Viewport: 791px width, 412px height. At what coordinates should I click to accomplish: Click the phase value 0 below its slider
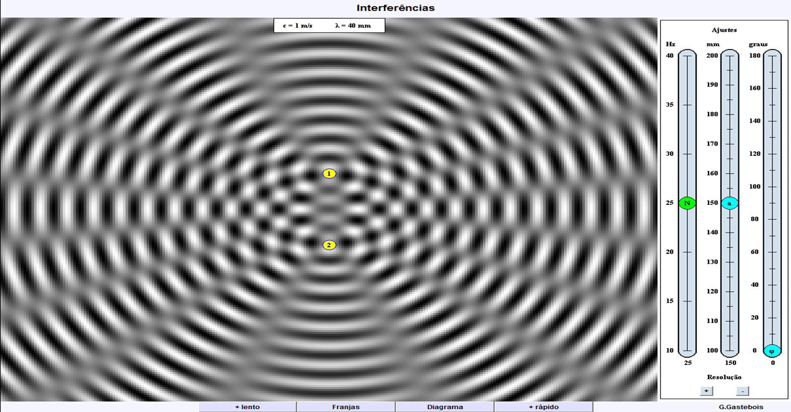[773, 363]
